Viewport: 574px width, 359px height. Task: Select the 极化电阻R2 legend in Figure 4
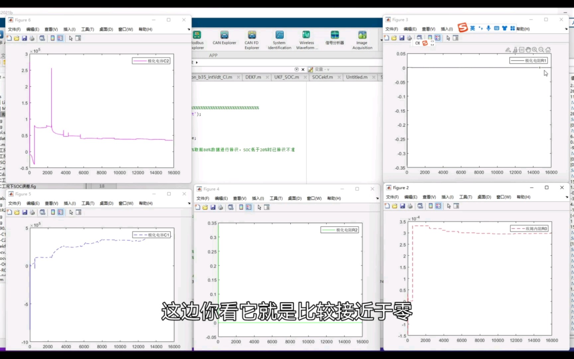(340, 230)
